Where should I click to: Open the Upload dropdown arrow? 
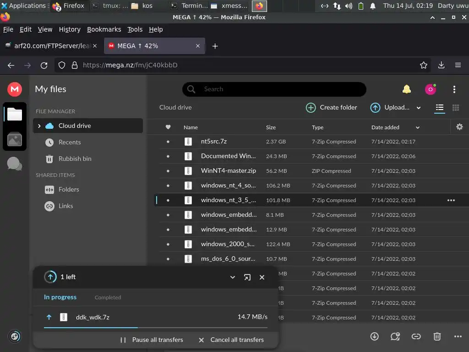[x=419, y=108]
